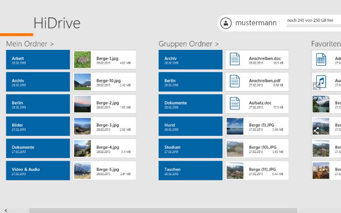Open the Studium group folder
This screenshot has width=341, height=213.
[x=191, y=148]
